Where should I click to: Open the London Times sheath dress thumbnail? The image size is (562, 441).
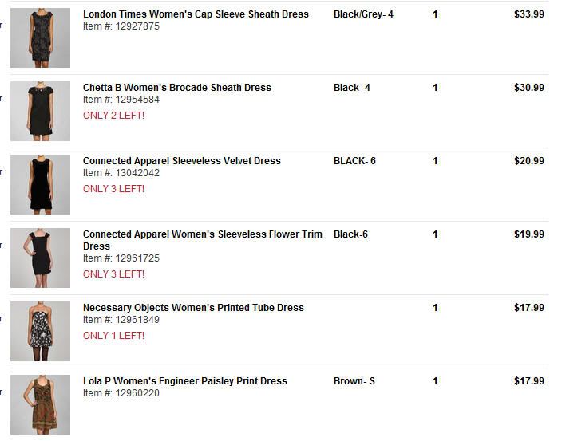point(40,38)
